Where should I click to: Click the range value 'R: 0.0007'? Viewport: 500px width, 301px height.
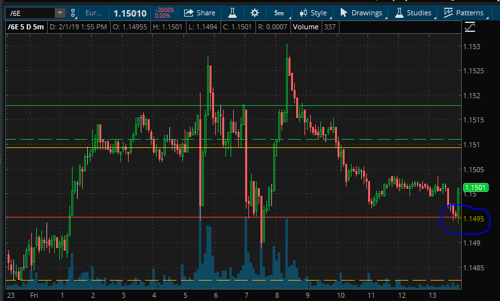[273, 27]
